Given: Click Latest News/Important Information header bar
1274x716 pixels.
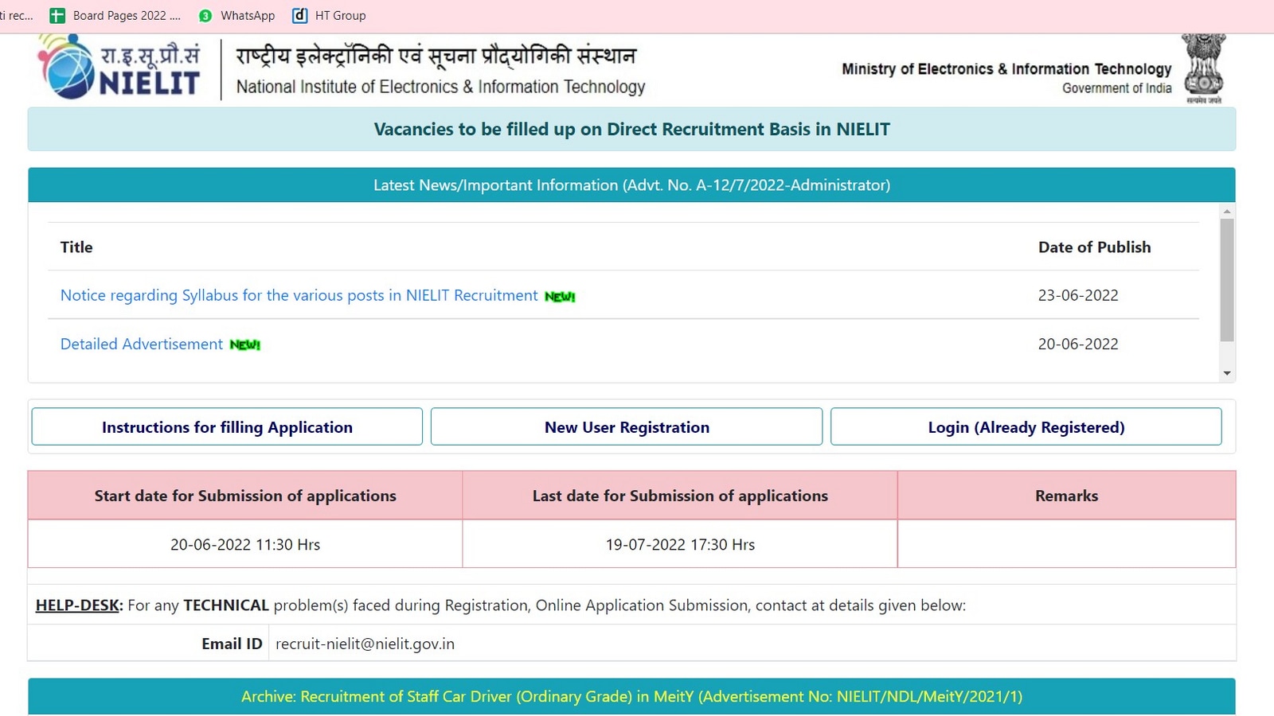Looking at the screenshot, I should (x=631, y=185).
